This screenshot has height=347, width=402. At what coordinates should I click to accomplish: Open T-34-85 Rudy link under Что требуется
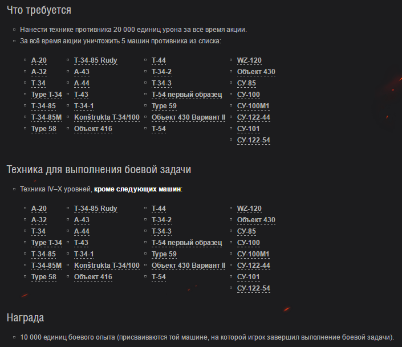point(96,60)
